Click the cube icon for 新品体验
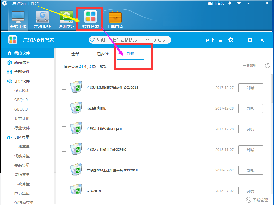274x205 pixels. (x=9, y=62)
